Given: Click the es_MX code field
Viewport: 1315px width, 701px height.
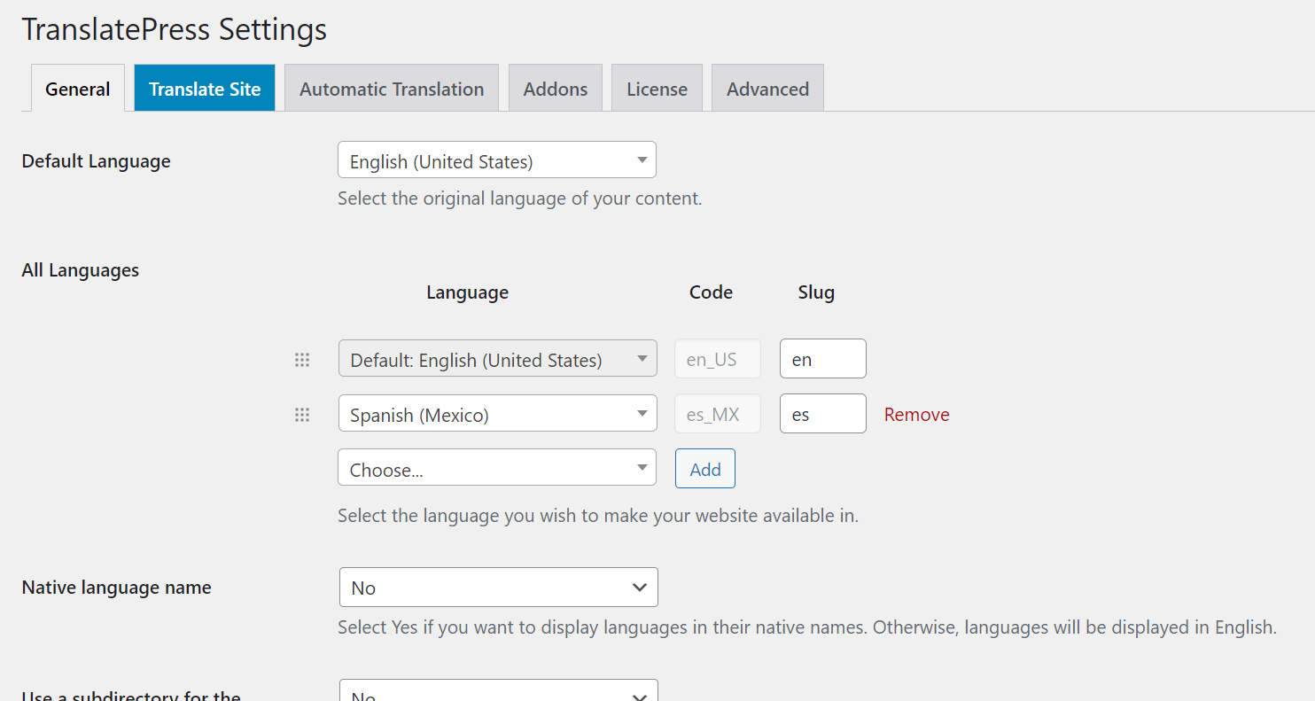Looking at the screenshot, I should [x=717, y=415].
